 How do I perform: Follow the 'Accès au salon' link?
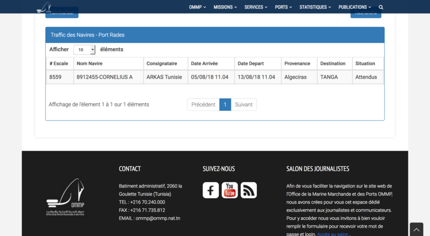click(332, 234)
